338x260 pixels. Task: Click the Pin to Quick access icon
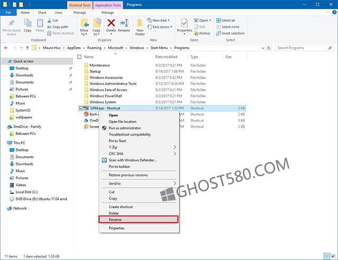[x=12, y=23]
